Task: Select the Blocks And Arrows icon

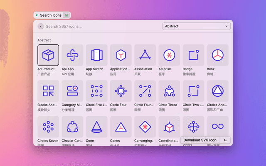Action: click(x=48, y=91)
